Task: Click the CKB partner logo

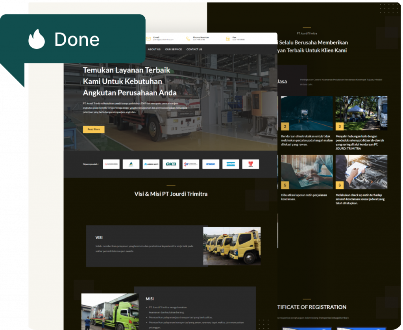Action: (x=171, y=164)
